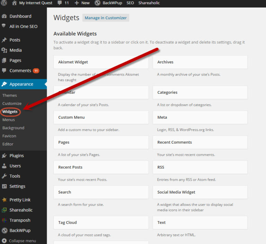Click the orange 11 comments badge
Viewport: 266px width, 244px height.
tap(36, 71)
